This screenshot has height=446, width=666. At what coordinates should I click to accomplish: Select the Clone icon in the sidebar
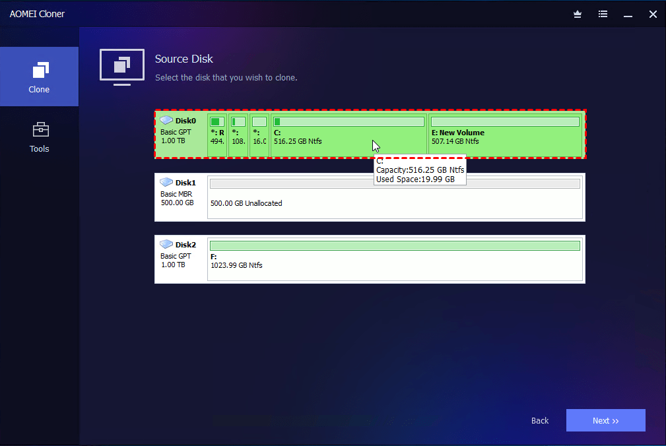39,67
